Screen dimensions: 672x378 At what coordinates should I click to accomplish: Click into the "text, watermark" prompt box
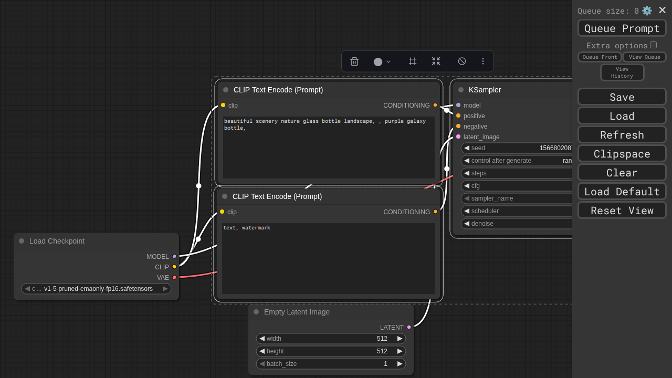click(328, 257)
